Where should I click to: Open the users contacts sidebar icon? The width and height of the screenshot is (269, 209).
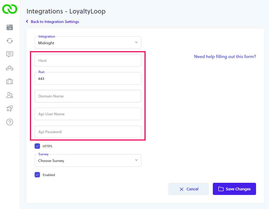click(x=10, y=95)
